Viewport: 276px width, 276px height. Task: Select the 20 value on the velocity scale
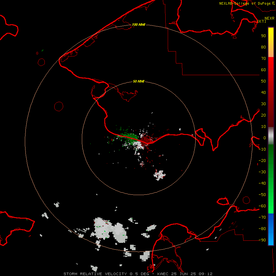point(263,115)
